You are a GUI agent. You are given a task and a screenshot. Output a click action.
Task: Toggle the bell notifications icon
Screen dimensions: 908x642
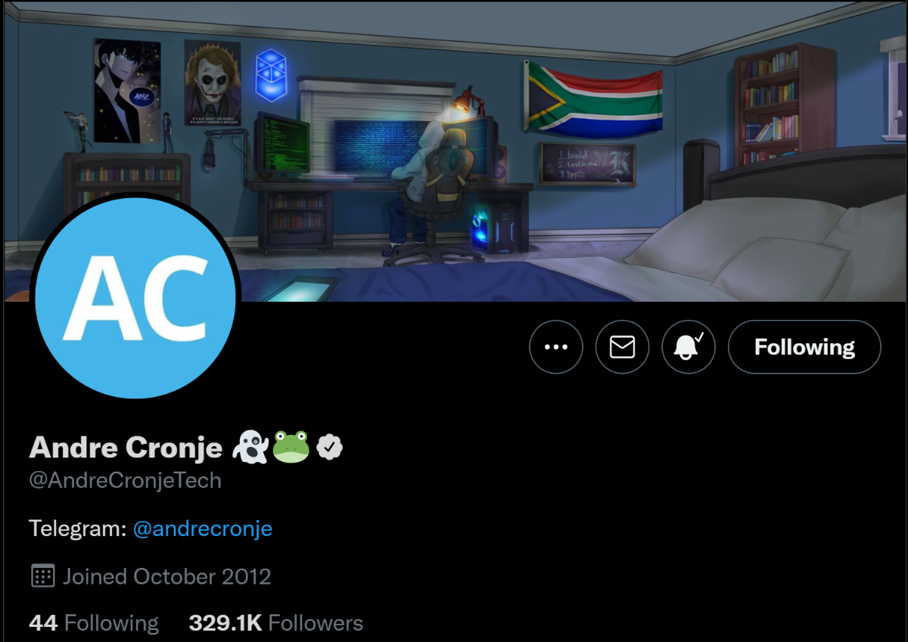(689, 347)
